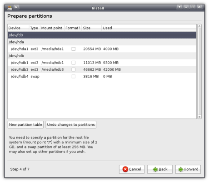Click the sticky pin icon in title bar

click(x=16, y=7)
